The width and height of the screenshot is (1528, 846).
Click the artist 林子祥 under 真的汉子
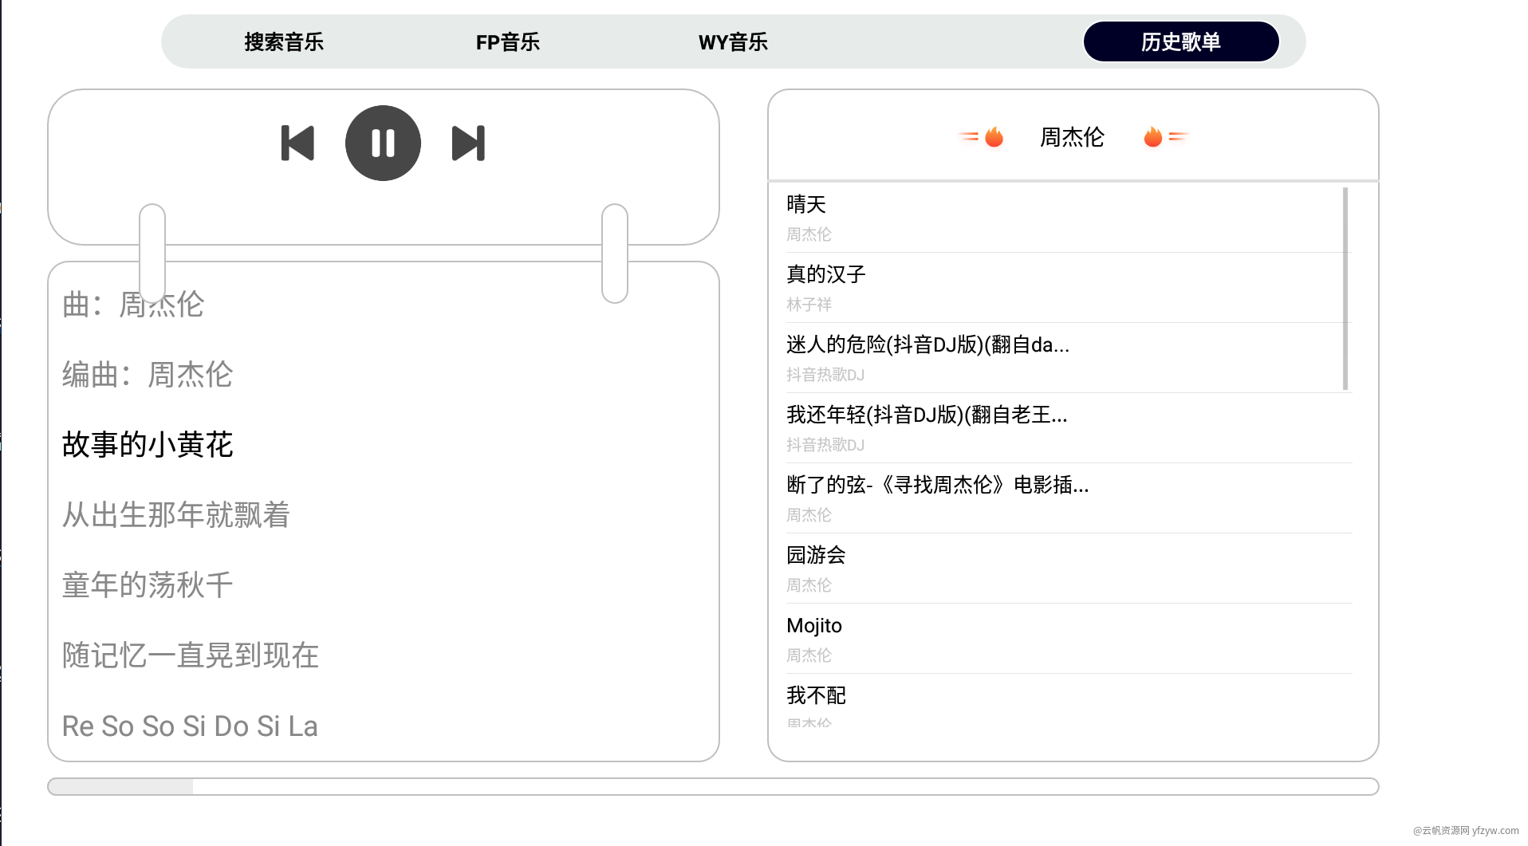[x=809, y=305]
